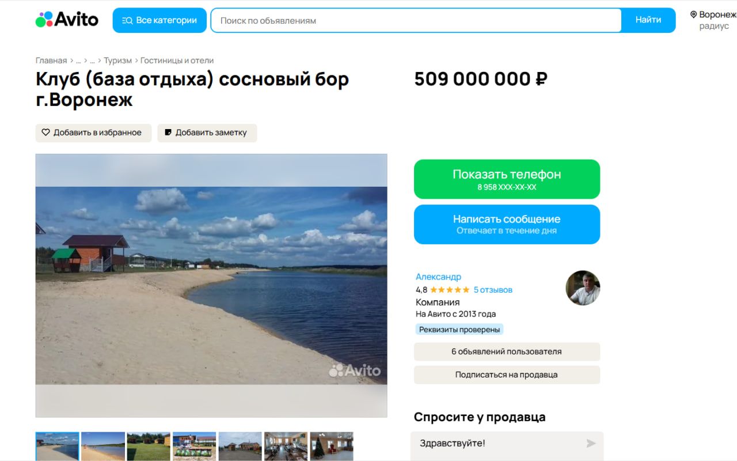
Task: Select the Christmas tree interior photo thumbnail
Action: click(x=332, y=445)
